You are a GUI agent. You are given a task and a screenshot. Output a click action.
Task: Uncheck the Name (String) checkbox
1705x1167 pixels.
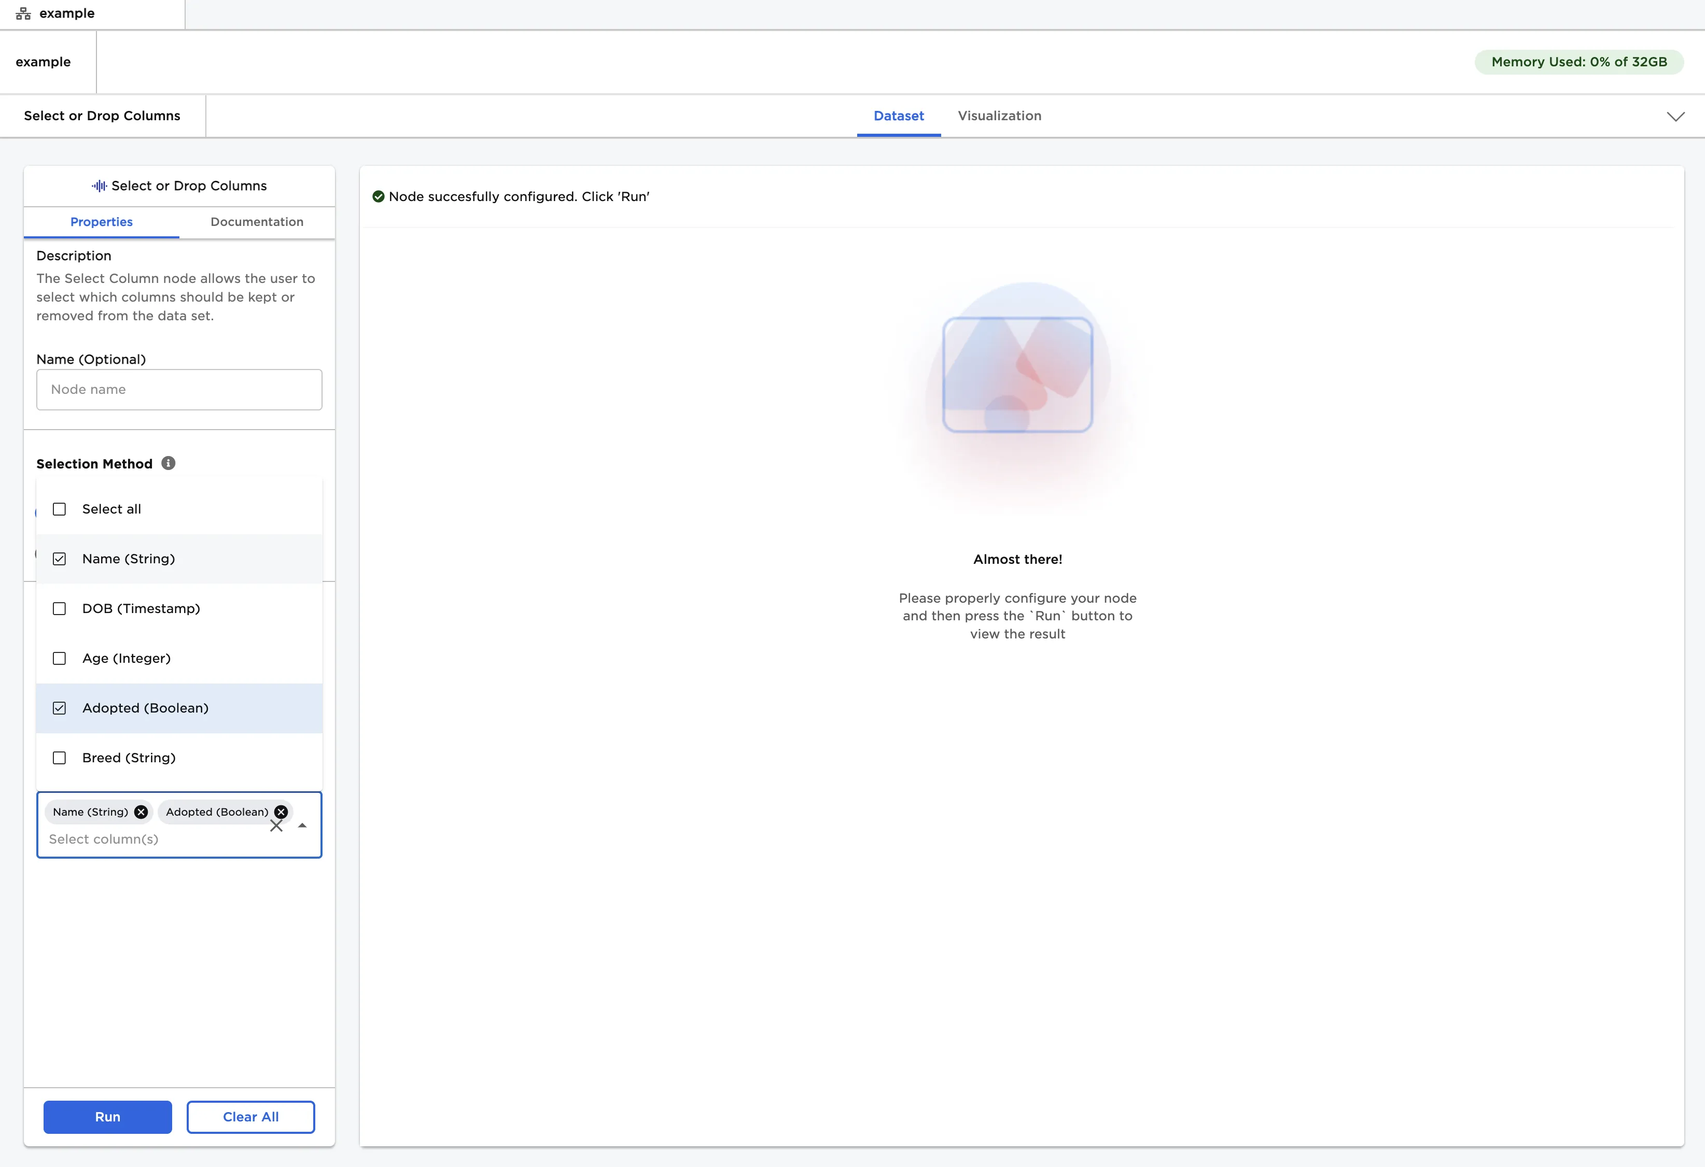[60, 559]
